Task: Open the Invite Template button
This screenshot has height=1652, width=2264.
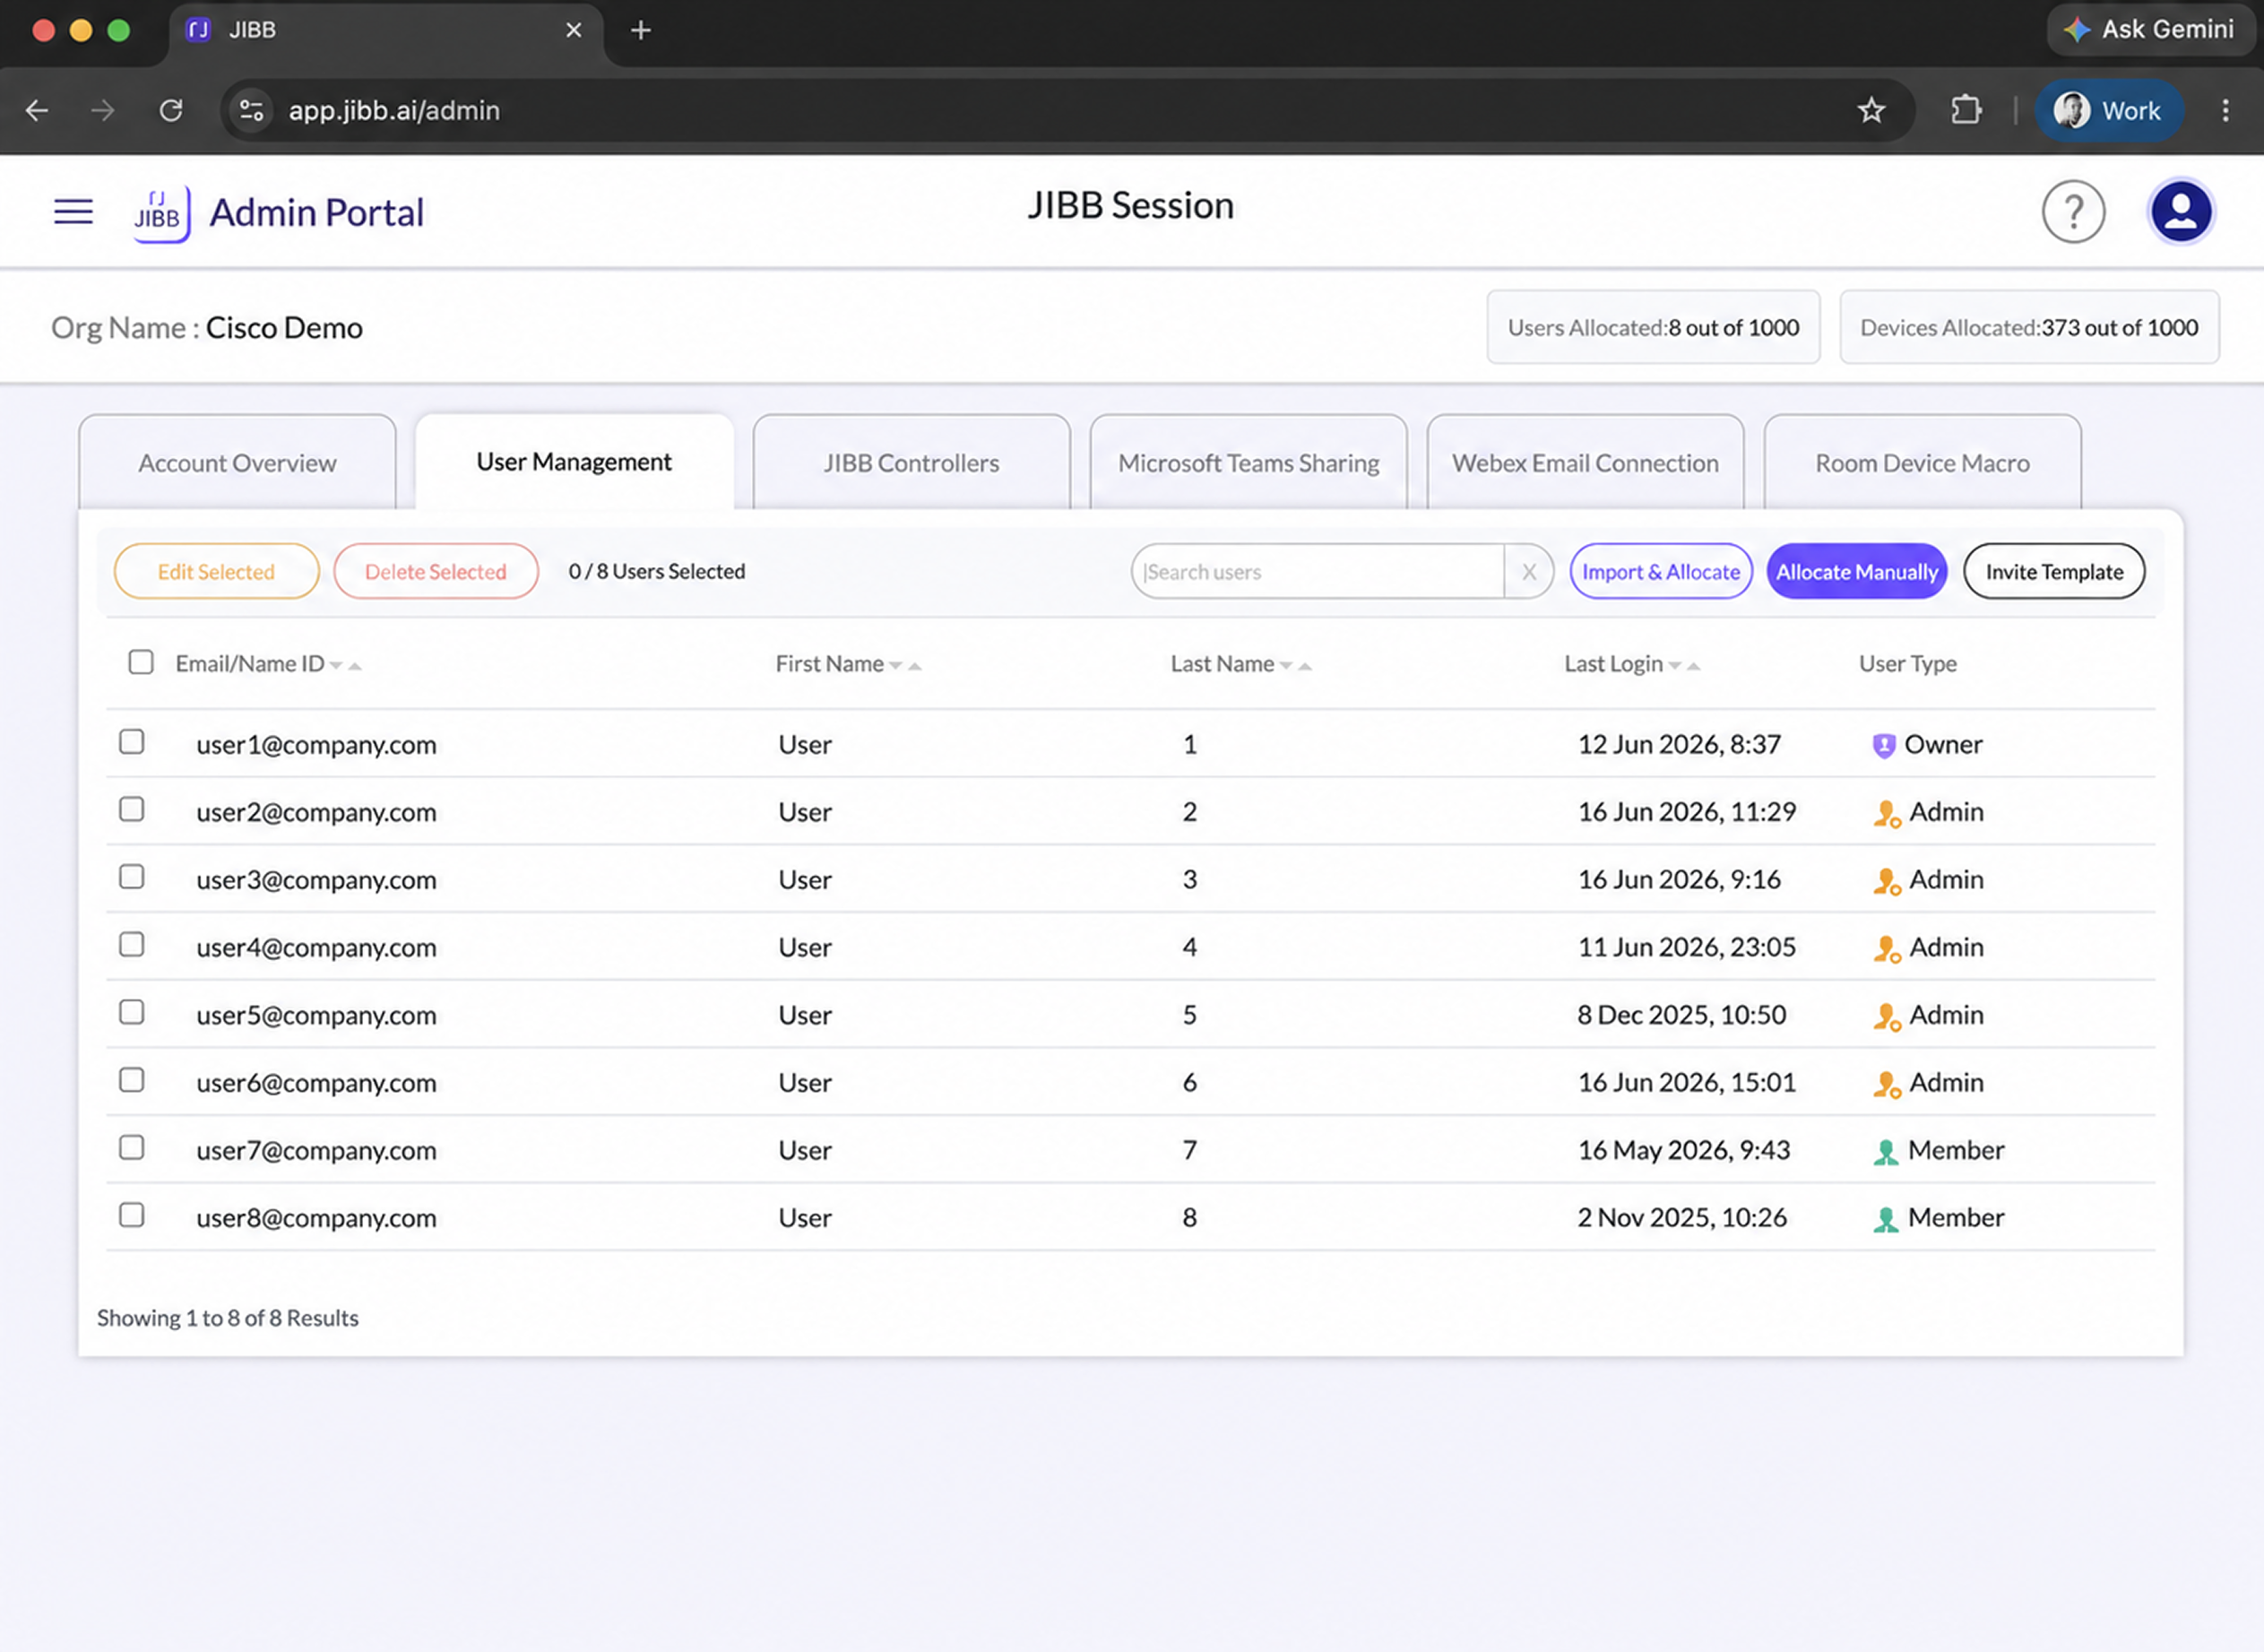Action: click(x=2054, y=572)
